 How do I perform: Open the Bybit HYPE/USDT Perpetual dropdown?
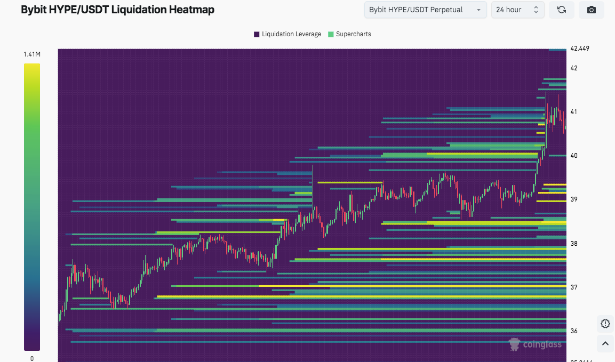click(x=425, y=10)
